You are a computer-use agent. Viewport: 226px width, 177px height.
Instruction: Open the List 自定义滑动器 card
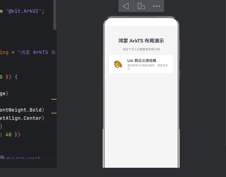(x=141, y=64)
